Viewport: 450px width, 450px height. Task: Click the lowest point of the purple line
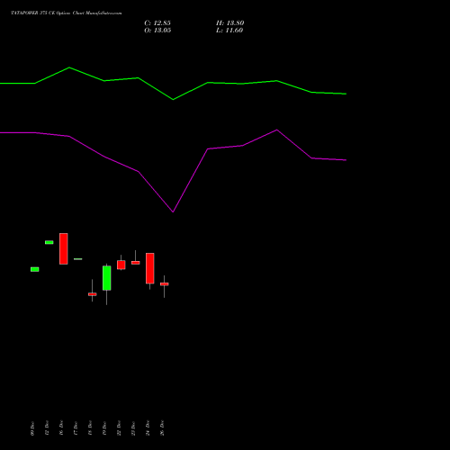(x=173, y=211)
